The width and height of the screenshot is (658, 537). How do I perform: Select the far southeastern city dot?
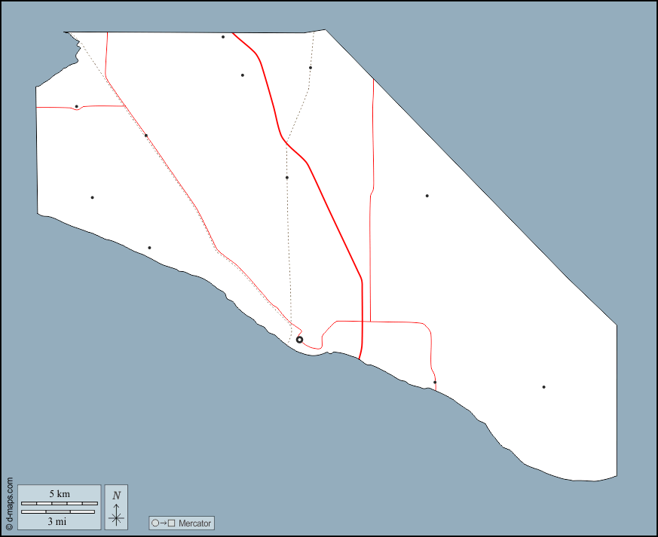543,387
